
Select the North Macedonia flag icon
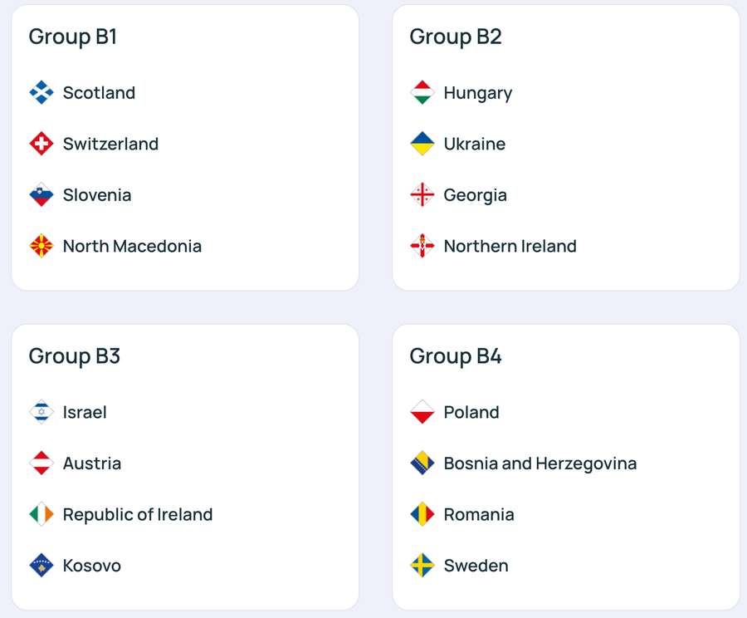tap(41, 246)
